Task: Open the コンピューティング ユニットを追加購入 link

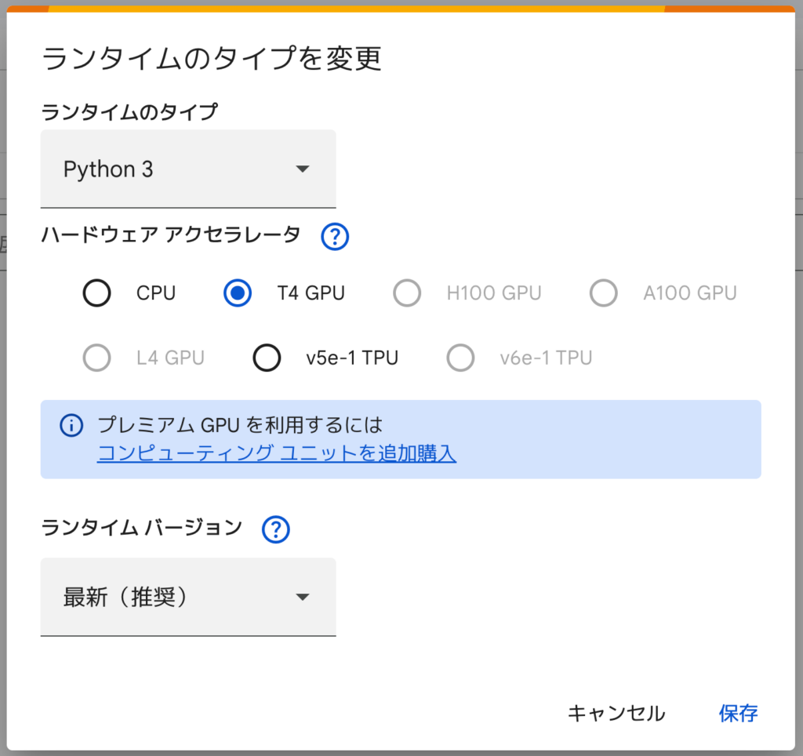Action: coord(276,453)
